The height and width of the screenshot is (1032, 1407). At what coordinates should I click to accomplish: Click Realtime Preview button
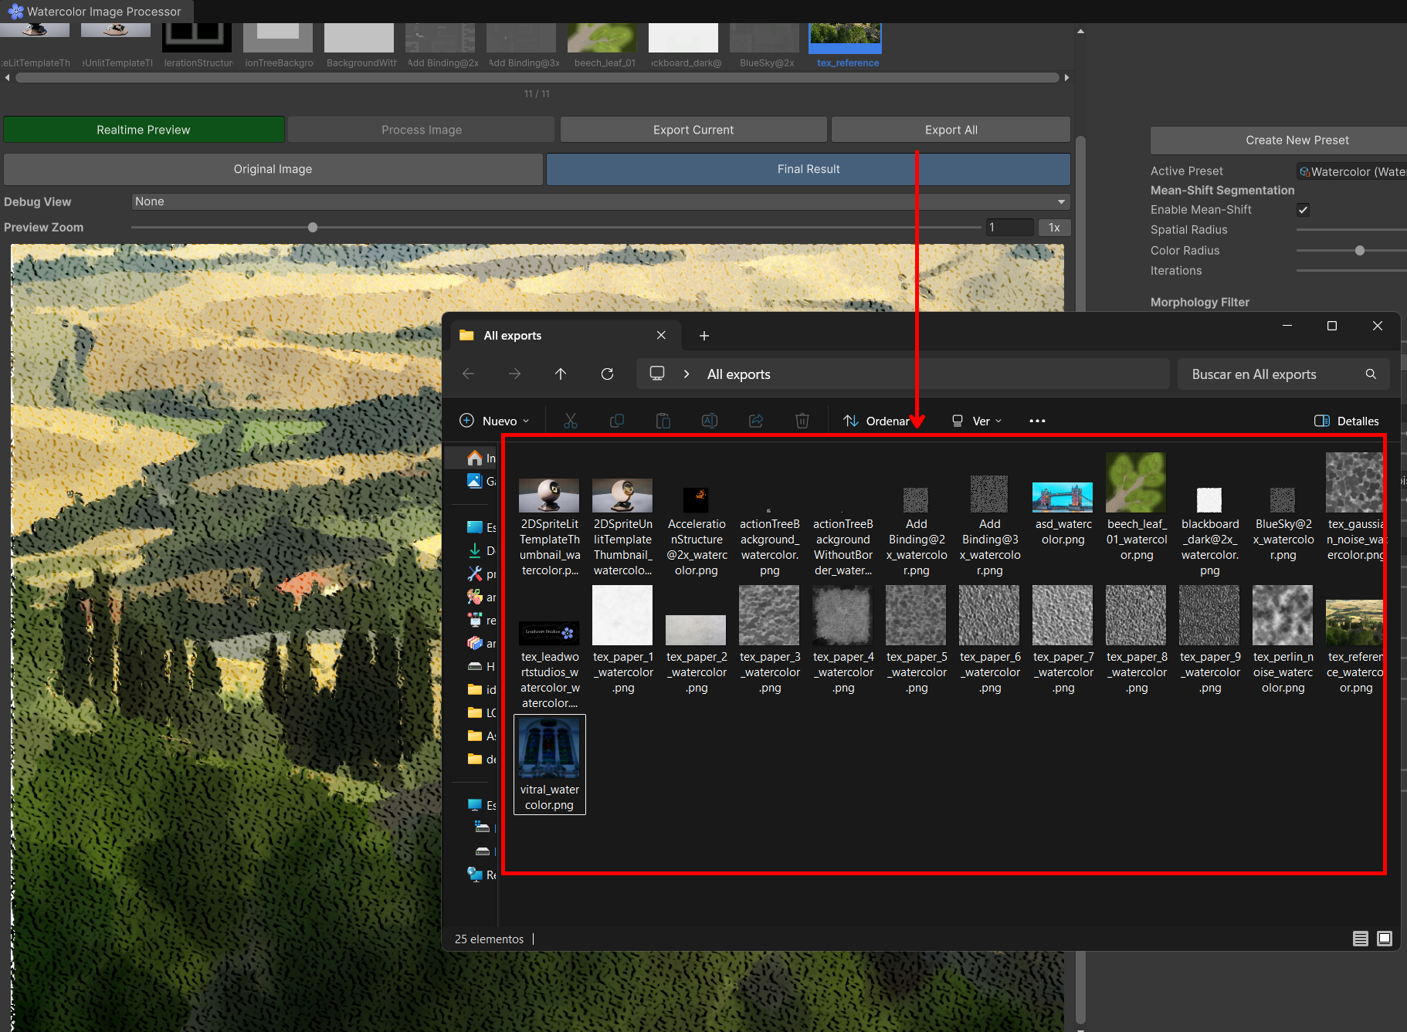[x=144, y=130]
